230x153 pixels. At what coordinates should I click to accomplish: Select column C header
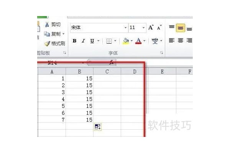107,72
